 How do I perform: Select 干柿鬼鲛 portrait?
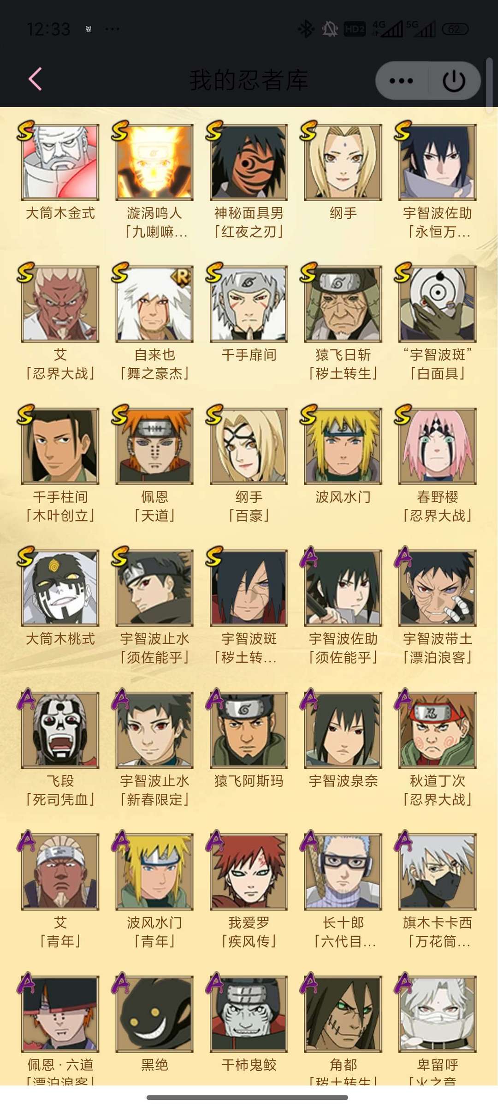tap(249, 1014)
